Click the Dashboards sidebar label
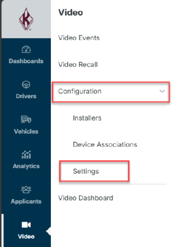Image resolution: width=173 pixels, height=247 pixels. tap(26, 61)
